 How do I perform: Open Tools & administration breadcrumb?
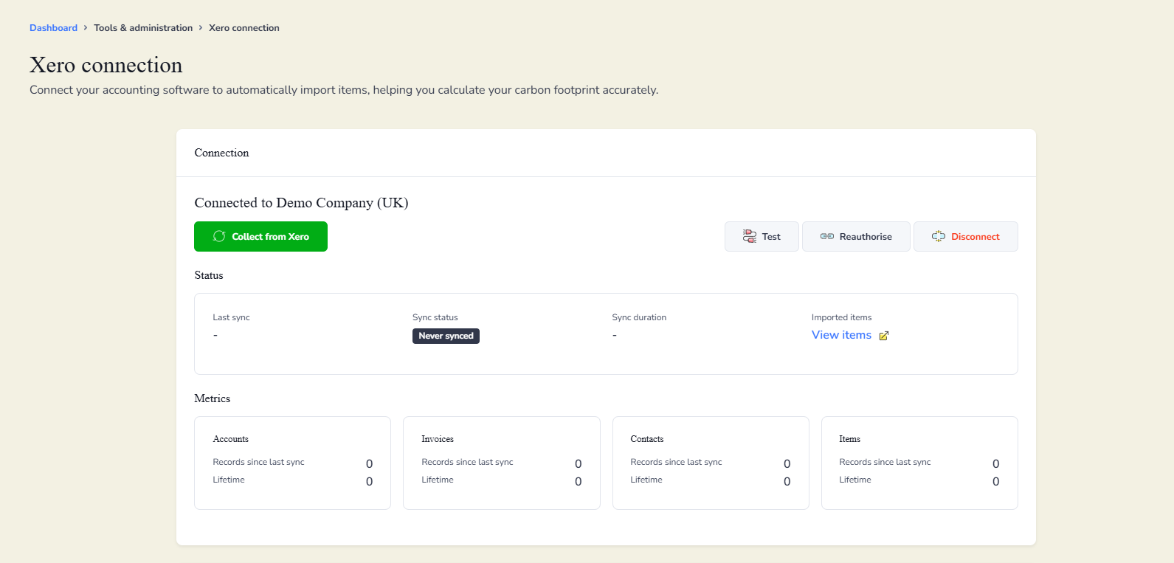(x=143, y=28)
